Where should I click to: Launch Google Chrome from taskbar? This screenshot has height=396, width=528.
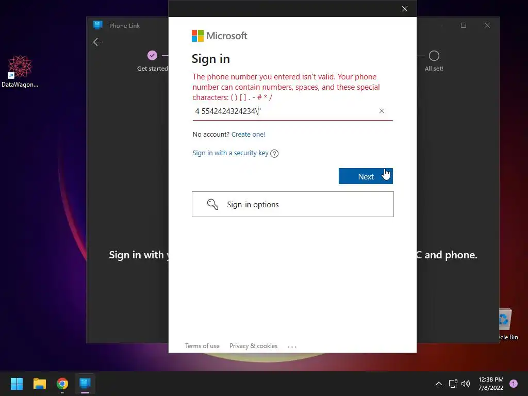62,384
